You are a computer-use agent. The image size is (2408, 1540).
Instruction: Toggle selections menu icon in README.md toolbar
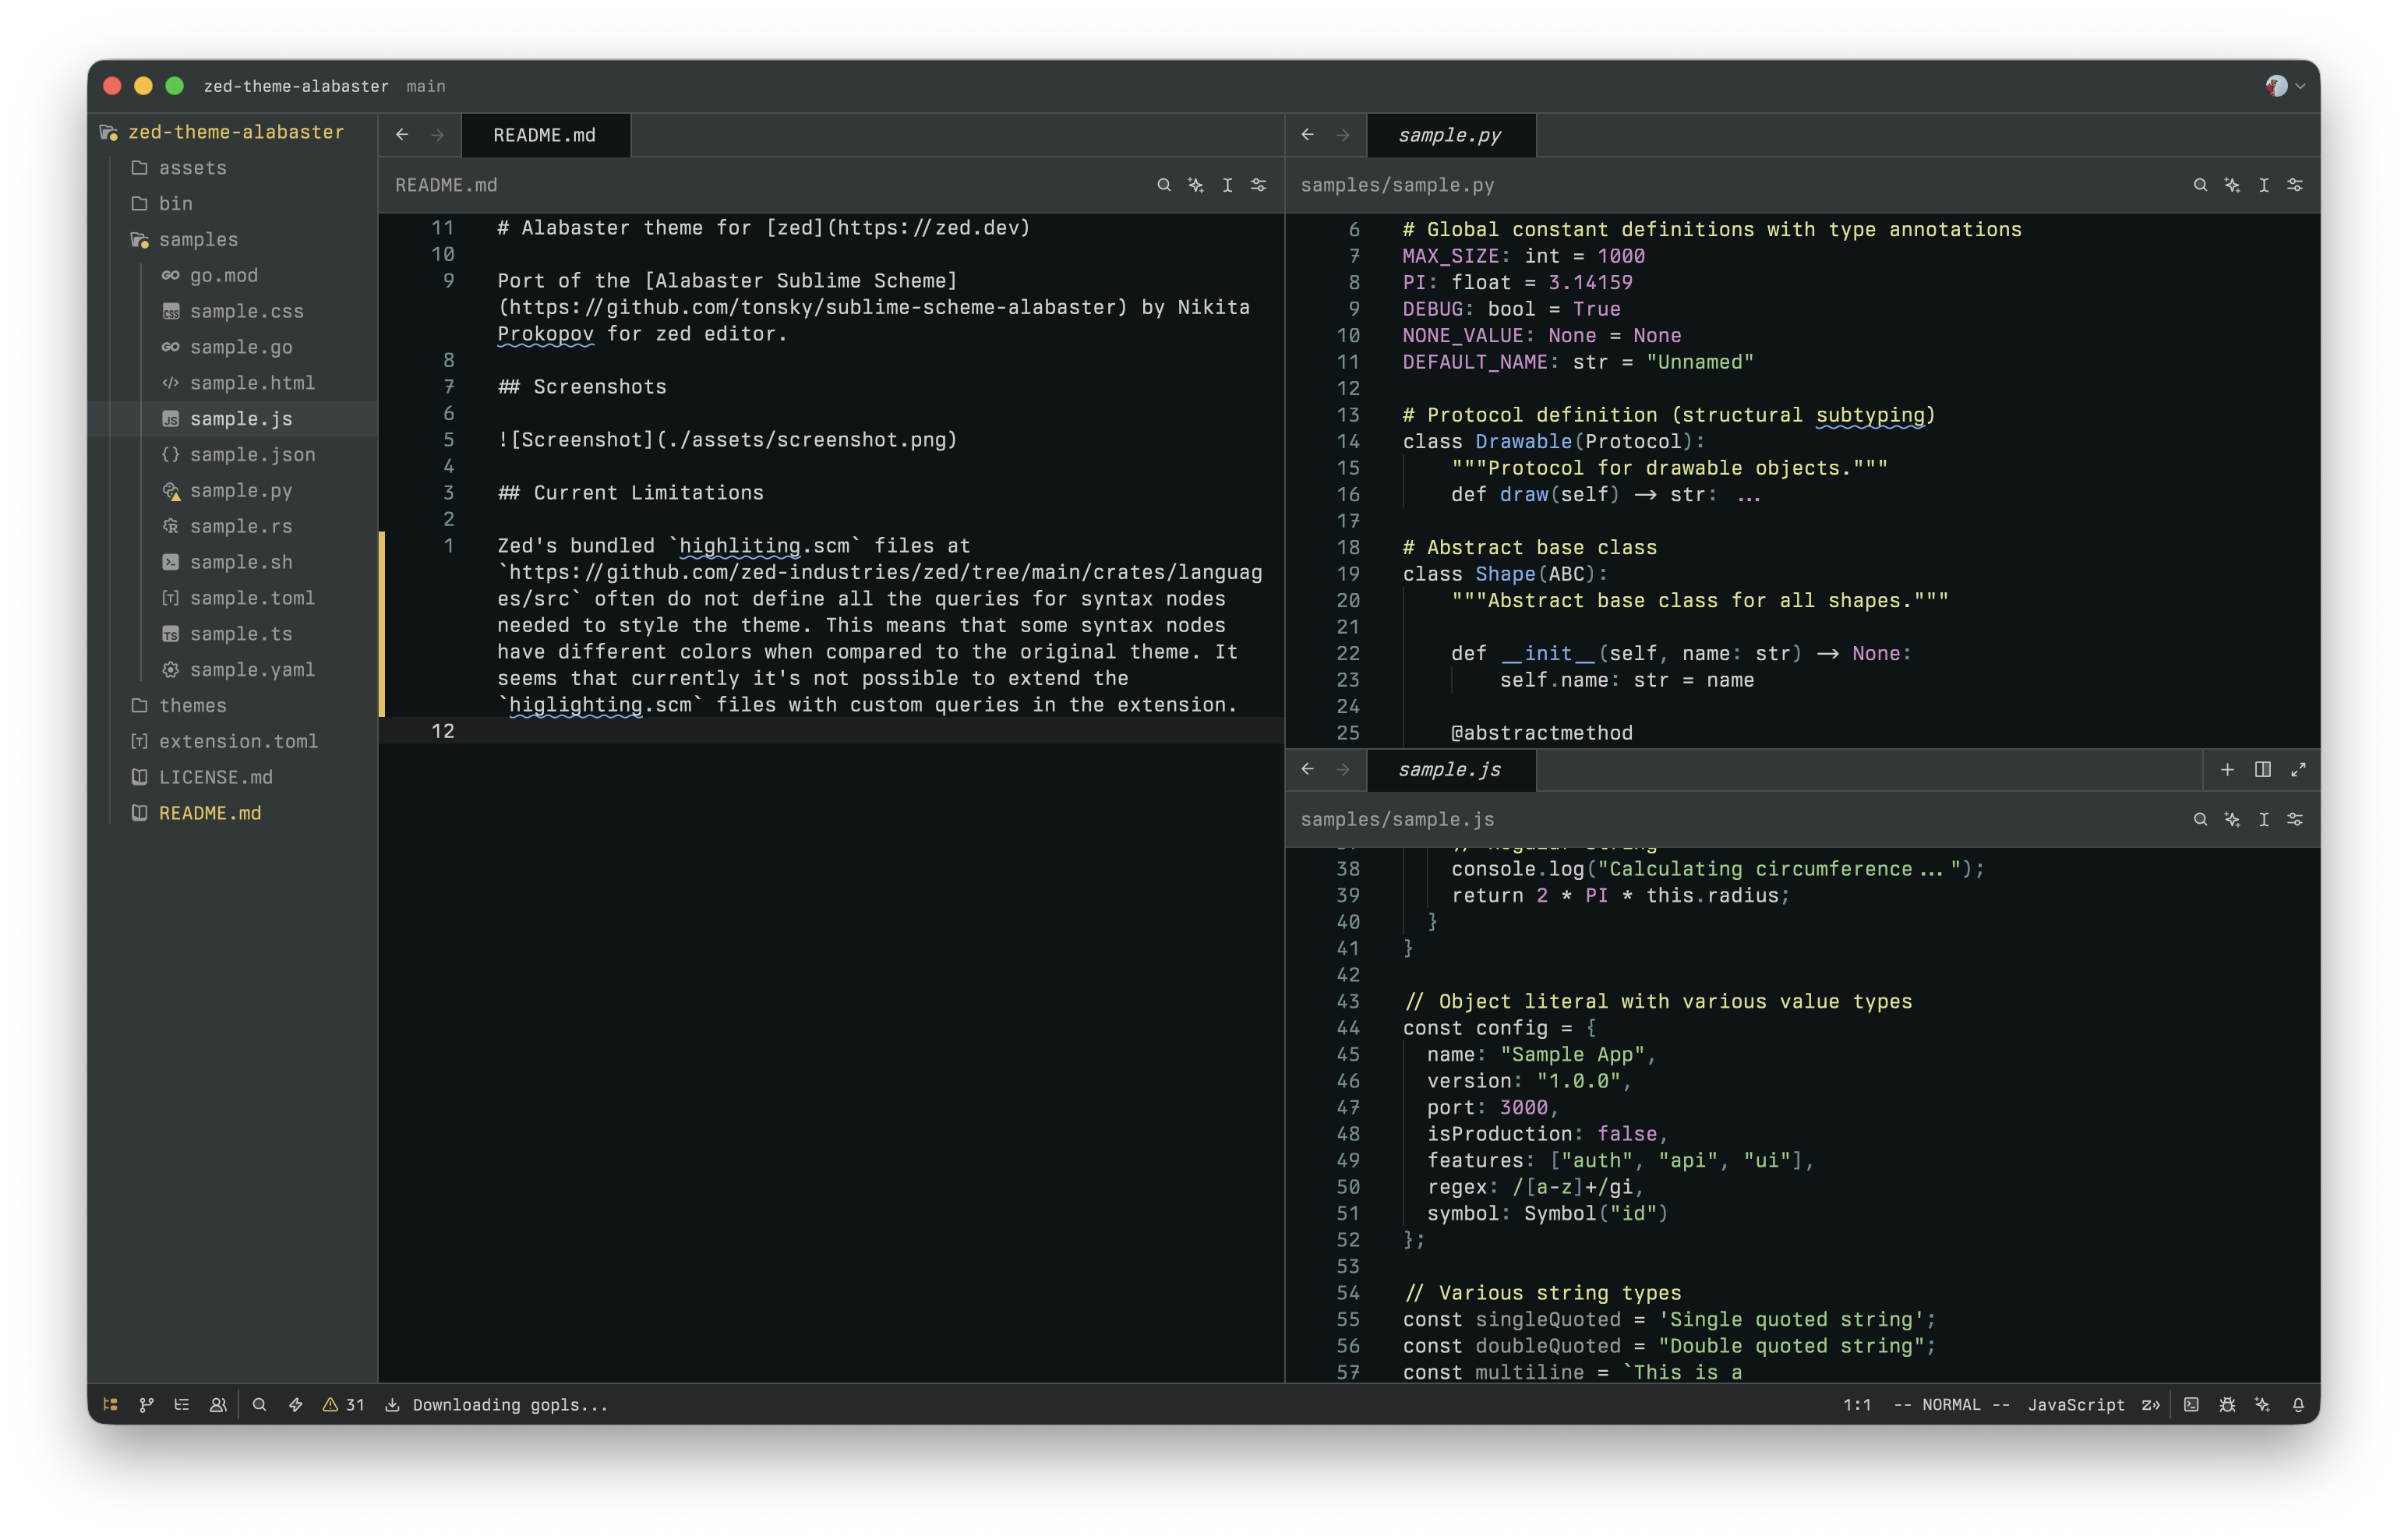tap(1228, 185)
